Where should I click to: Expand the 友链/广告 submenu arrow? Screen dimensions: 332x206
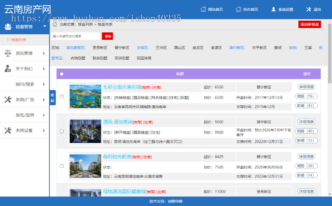(x=44, y=99)
